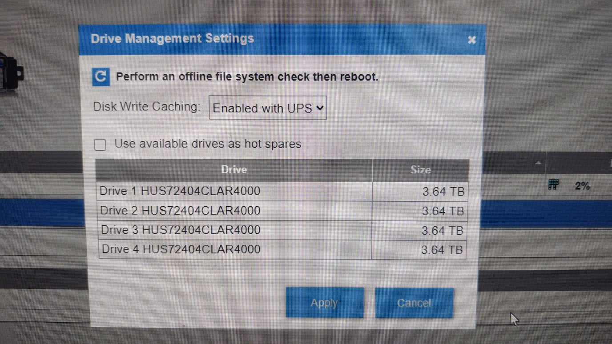This screenshot has height=344, width=612.
Task: Click the Drive Management Settings title bar
Action: [267, 39]
